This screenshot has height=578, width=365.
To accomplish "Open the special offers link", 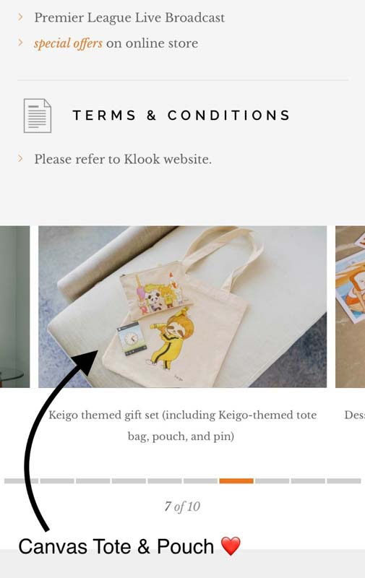I will pyautogui.click(x=68, y=43).
